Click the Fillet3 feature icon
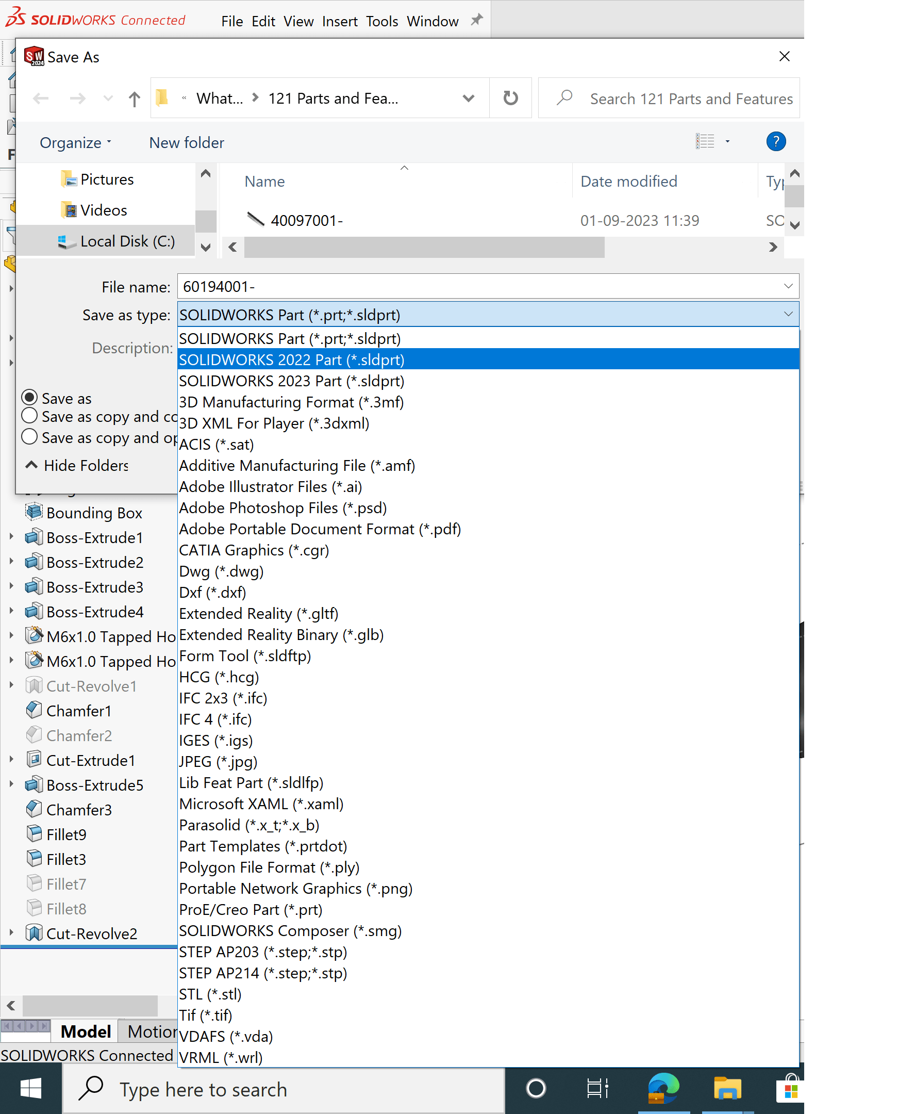This screenshot has width=898, height=1114. click(x=34, y=858)
